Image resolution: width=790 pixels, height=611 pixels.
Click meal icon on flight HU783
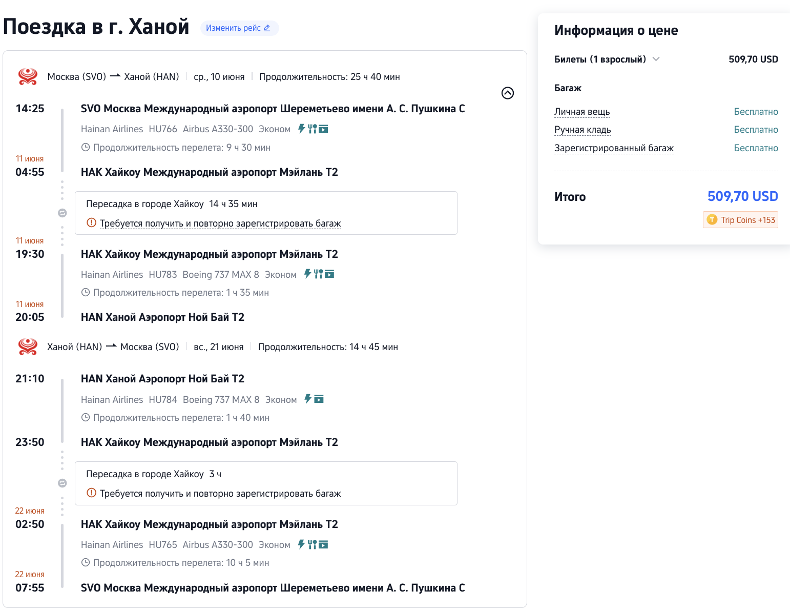click(318, 274)
